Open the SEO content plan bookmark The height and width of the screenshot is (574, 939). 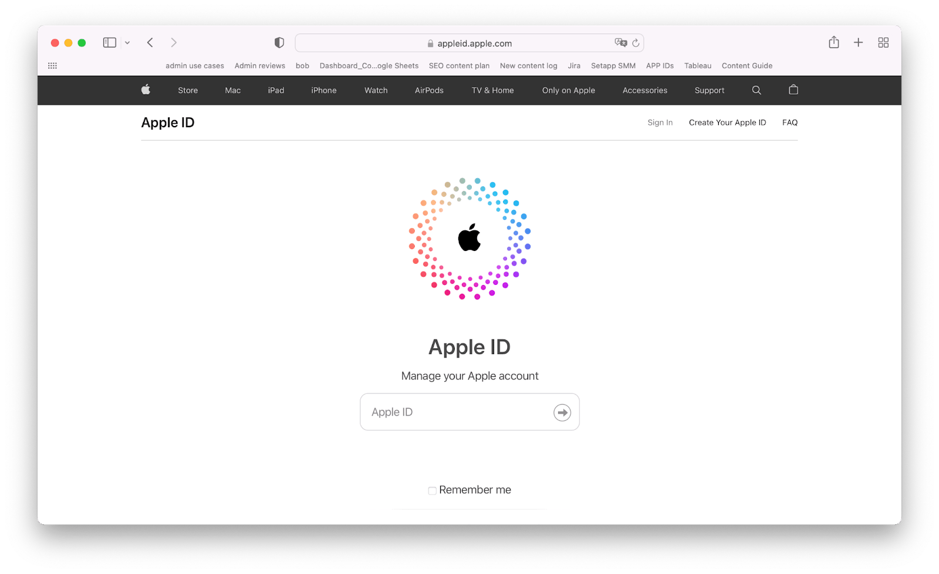point(459,66)
